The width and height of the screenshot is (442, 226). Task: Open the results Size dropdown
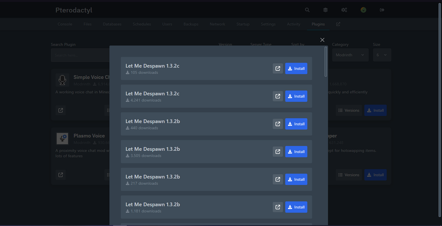382,54
